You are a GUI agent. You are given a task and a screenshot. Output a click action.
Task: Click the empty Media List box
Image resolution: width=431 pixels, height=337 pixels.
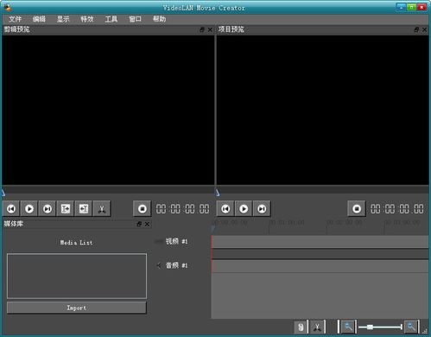(77, 276)
